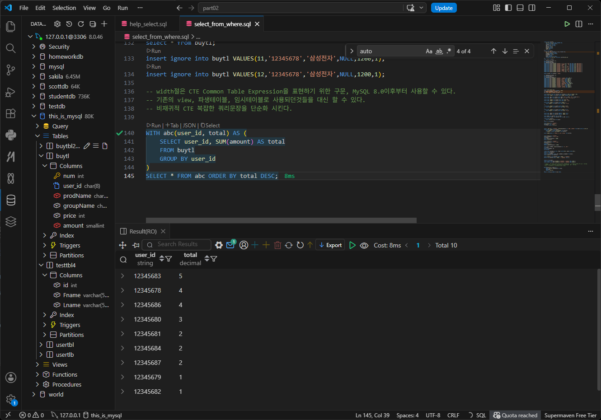Expand the studentdb database

tap(34, 96)
